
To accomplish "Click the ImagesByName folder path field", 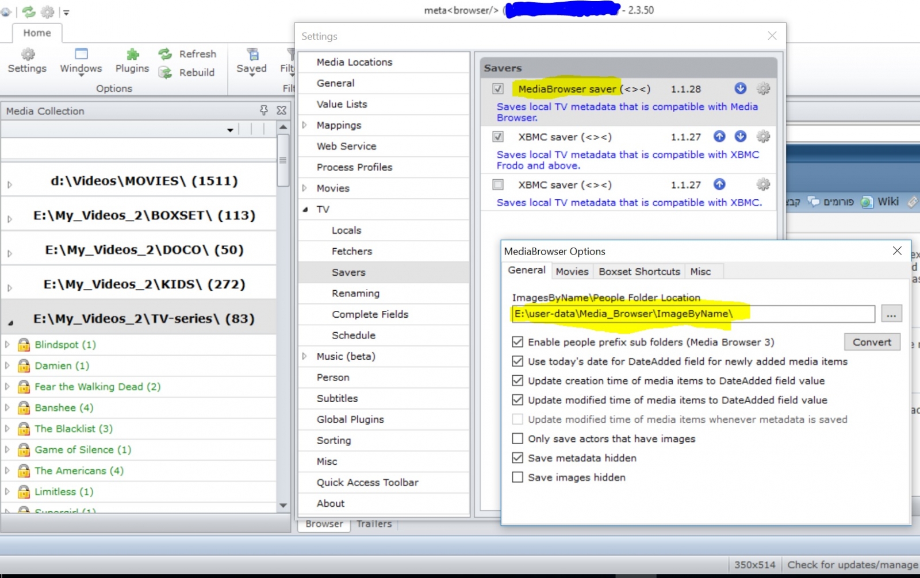I will pyautogui.click(x=693, y=314).
